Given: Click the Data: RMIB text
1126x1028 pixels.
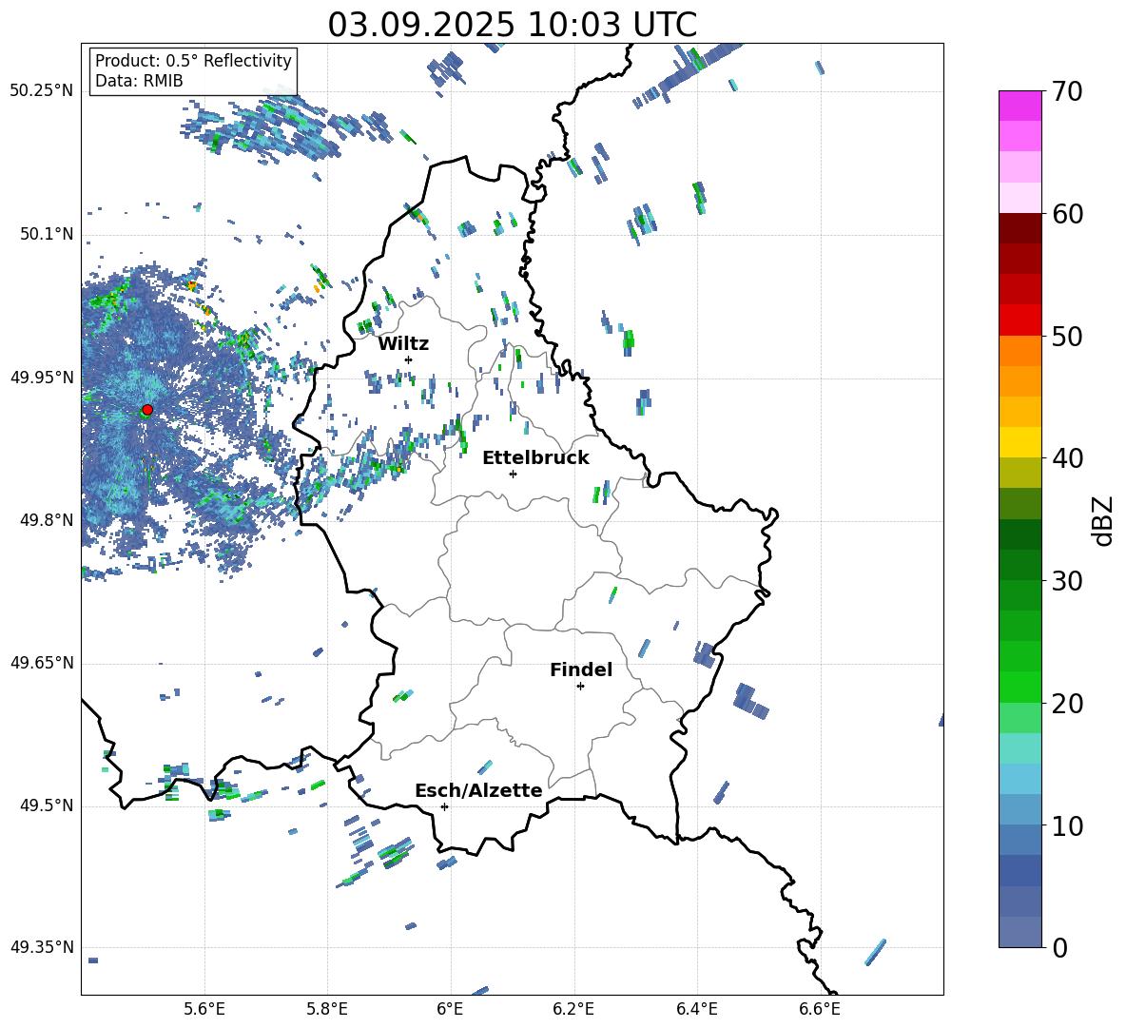Looking at the screenshot, I should click(139, 81).
